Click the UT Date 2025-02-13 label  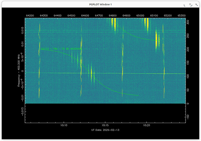pyautogui.click(x=105, y=130)
